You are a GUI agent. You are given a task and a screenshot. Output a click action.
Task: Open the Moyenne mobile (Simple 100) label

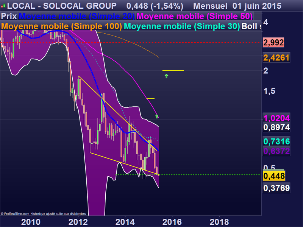[x=61, y=26]
